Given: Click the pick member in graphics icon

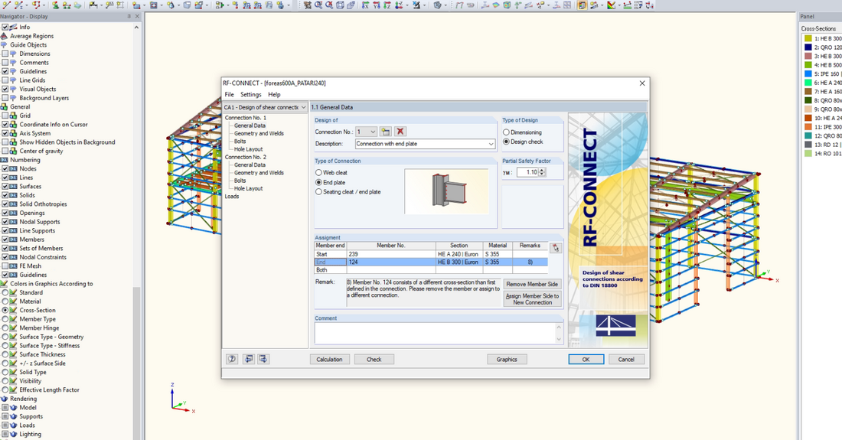Looking at the screenshot, I should point(555,248).
